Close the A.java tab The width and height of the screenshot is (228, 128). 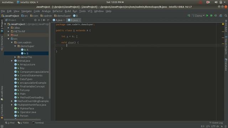64,20
